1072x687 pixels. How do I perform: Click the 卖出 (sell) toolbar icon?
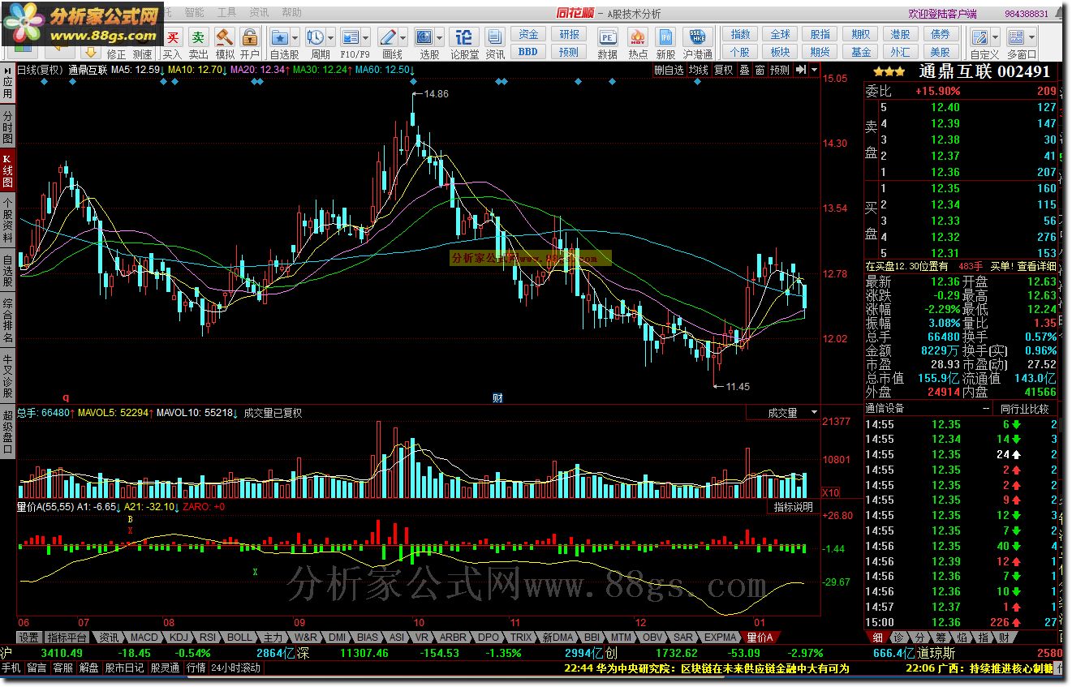pyautogui.click(x=198, y=37)
